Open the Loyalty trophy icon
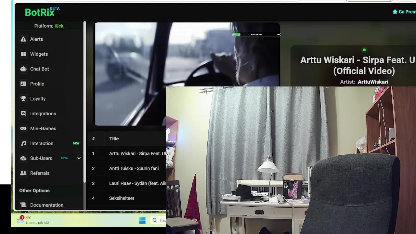Screen dimensions: 416x234 pyautogui.click(x=23, y=99)
